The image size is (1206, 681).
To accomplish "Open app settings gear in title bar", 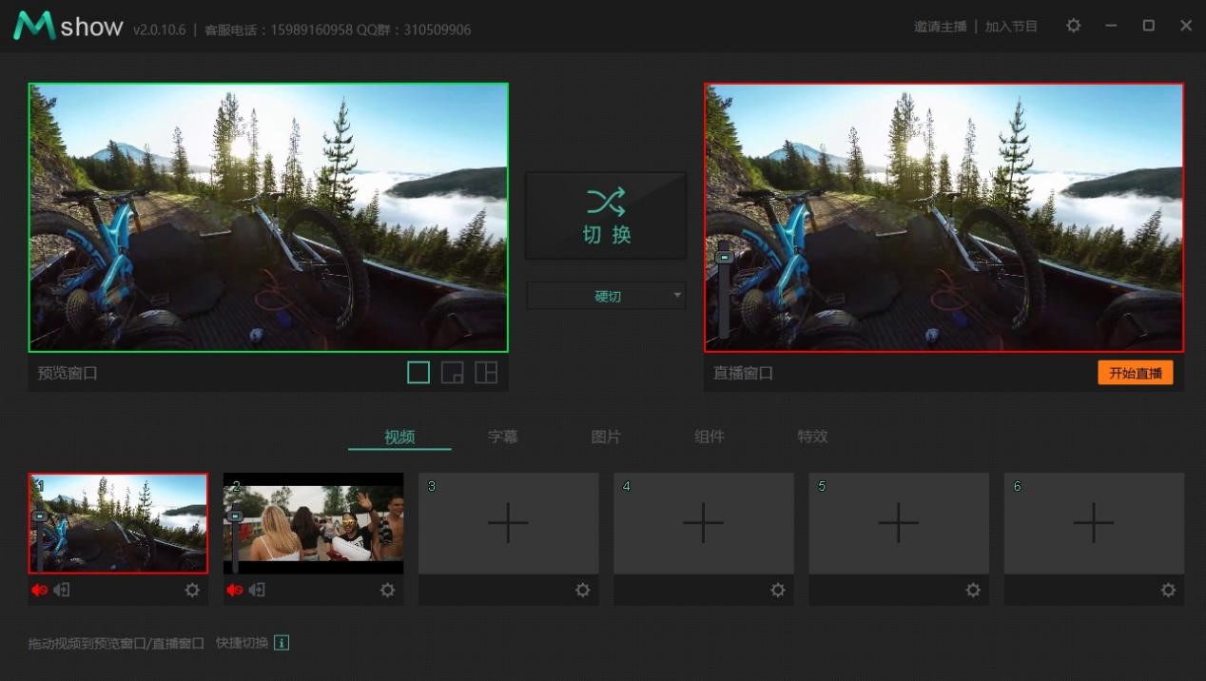I will coord(1073,26).
